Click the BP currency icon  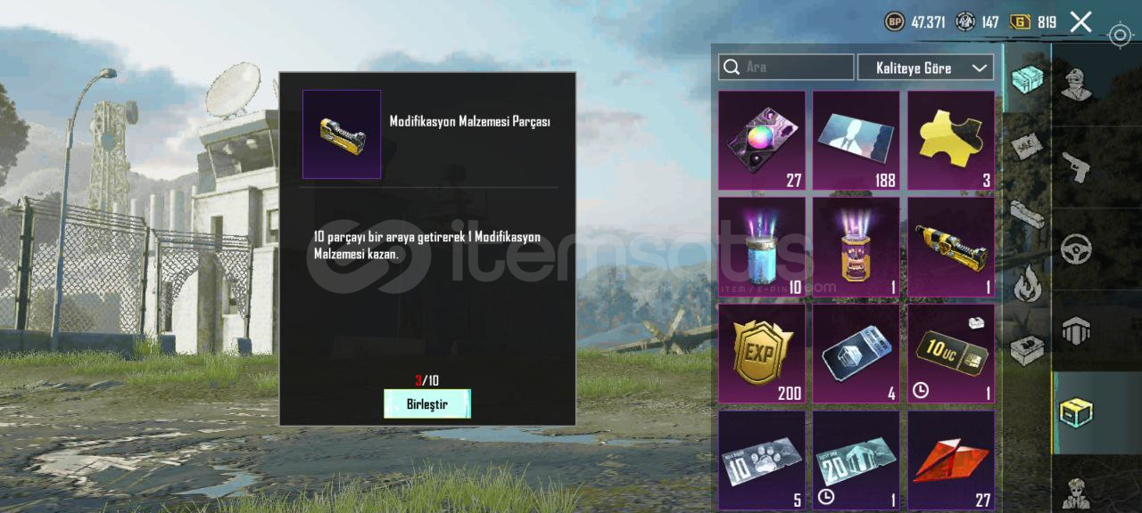tap(894, 22)
